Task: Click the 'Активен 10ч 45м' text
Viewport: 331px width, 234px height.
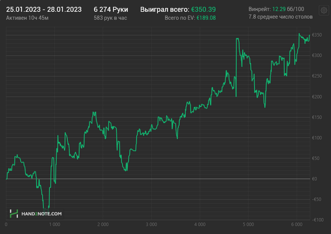Action: click(x=27, y=18)
